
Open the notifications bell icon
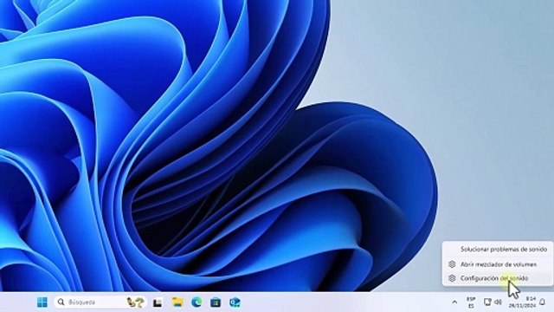[x=543, y=302]
